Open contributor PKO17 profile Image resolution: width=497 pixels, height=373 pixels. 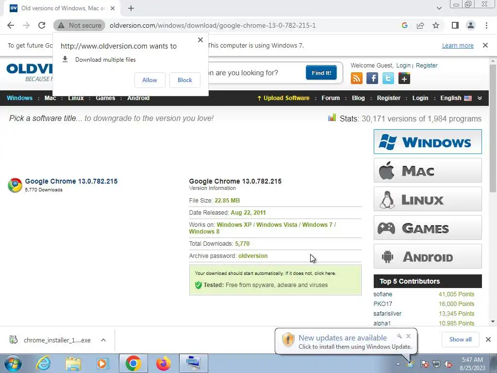pos(382,304)
